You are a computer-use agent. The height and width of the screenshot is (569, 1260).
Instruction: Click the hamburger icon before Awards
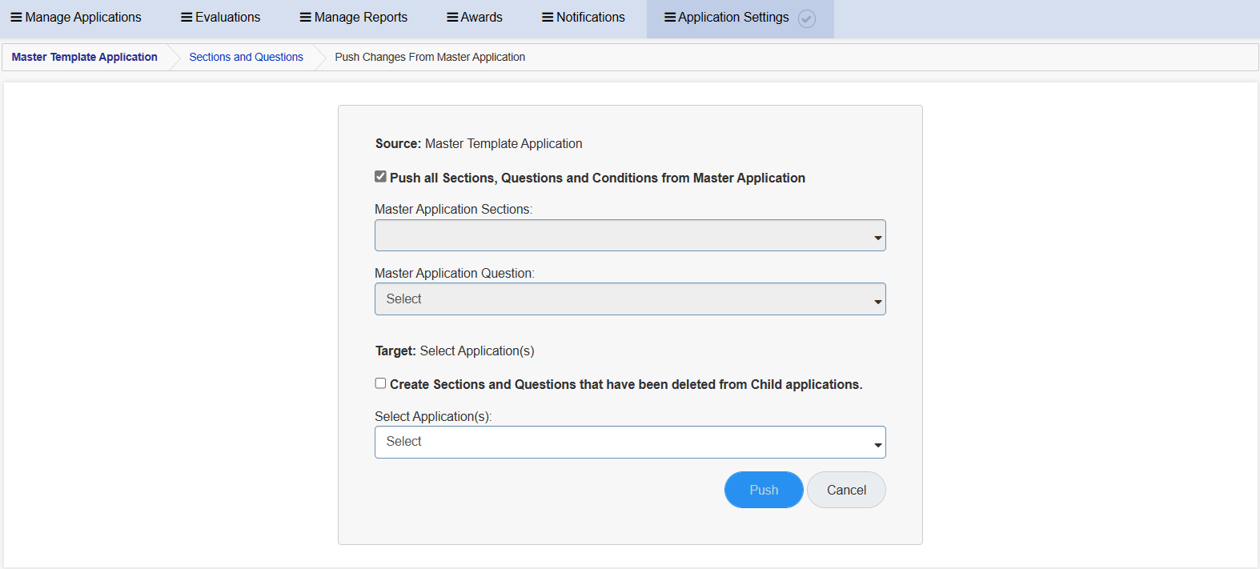[452, 18]
